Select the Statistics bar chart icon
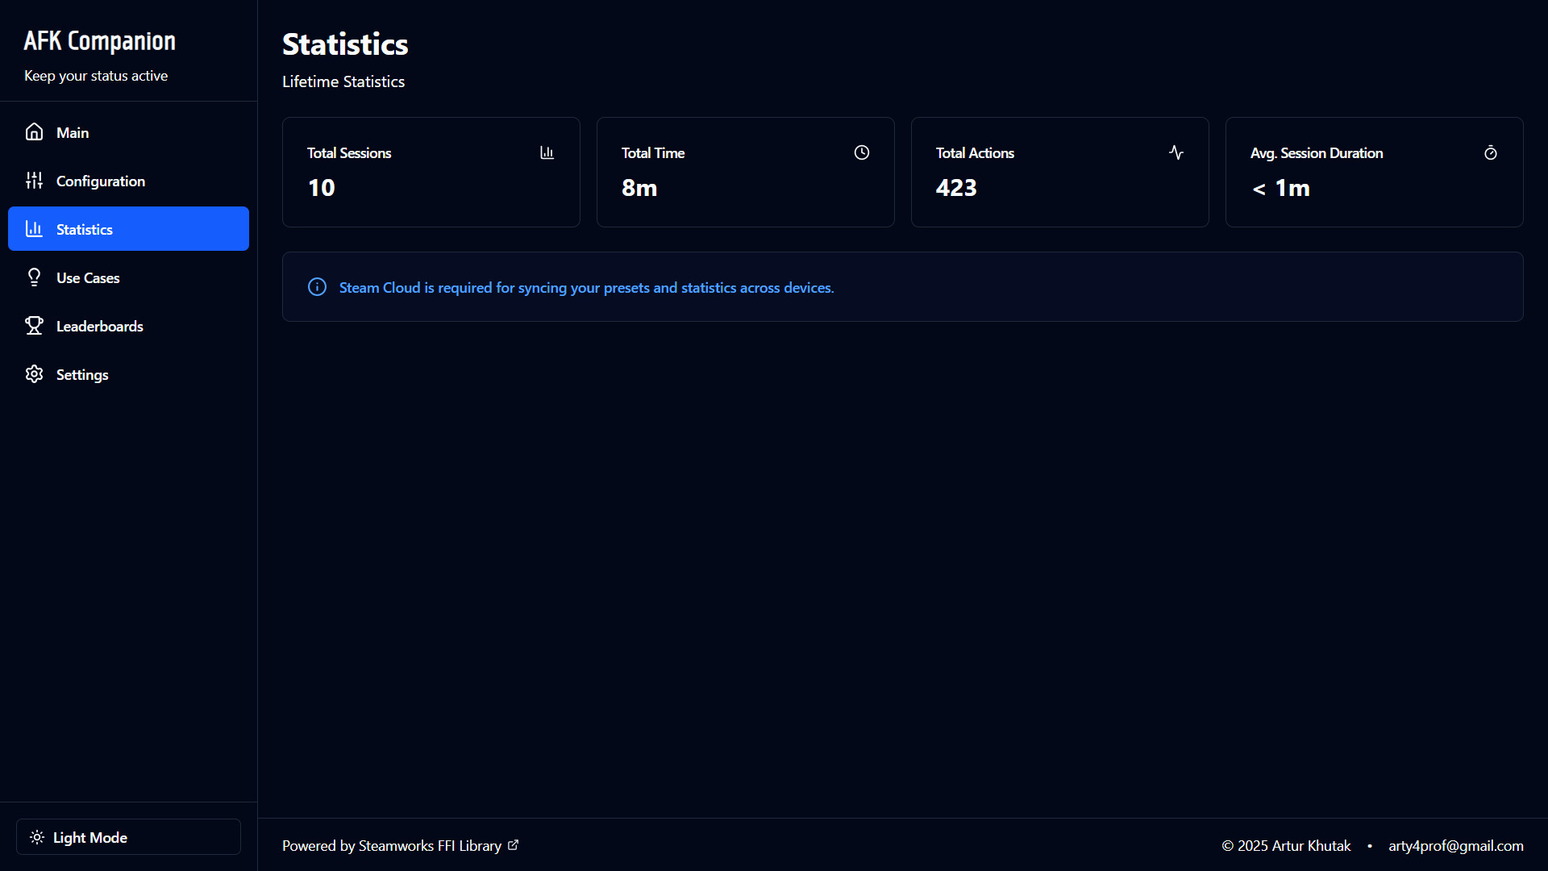The width and height of the screenshot is (1548, 871). (x=34, y=229)
